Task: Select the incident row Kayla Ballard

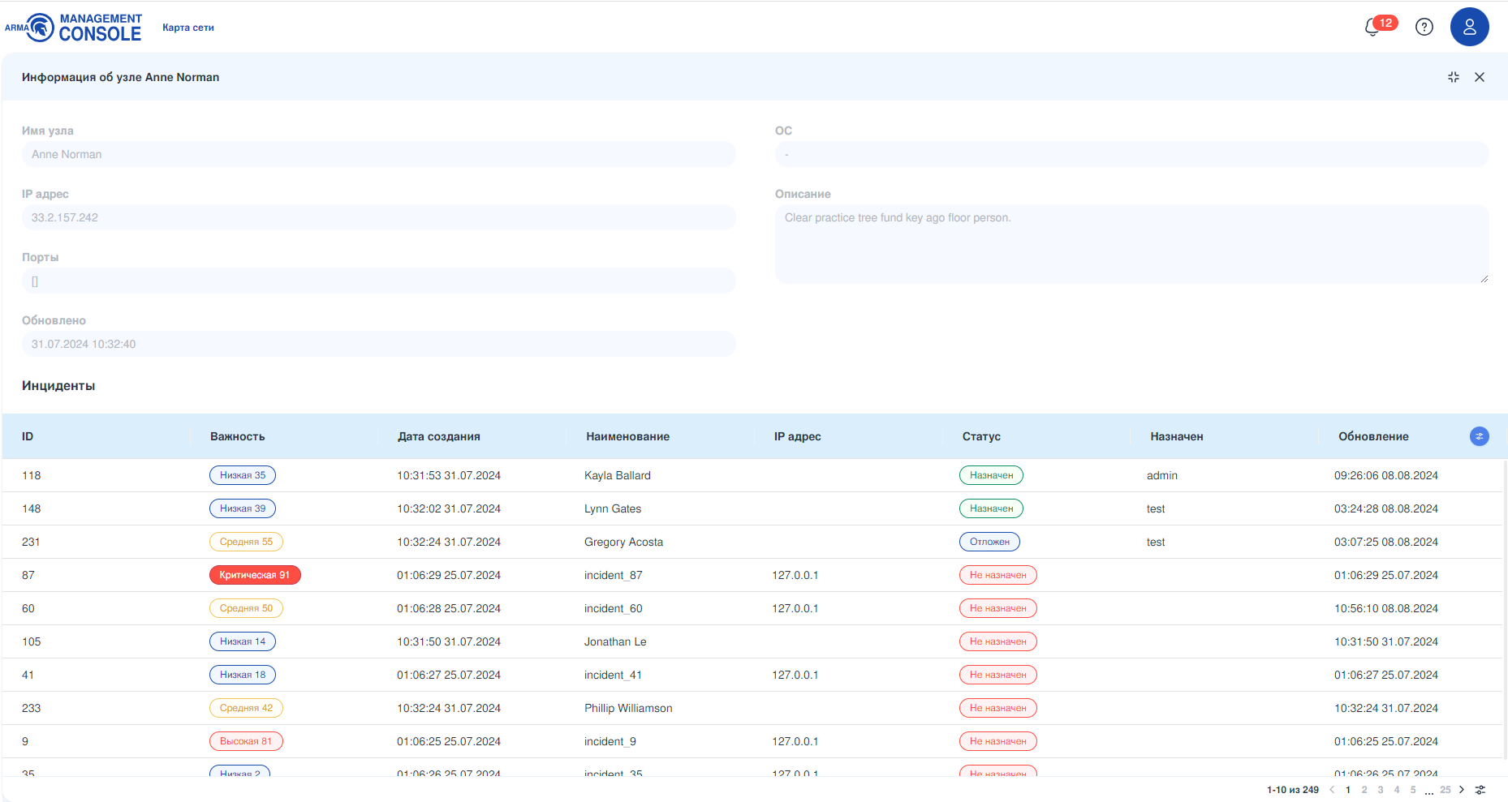Action: [x=617, y=475]
